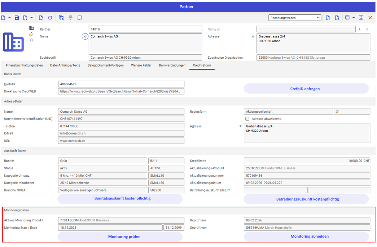
Task: Click the star favorite icon beside Name
Action: [31, 40]
